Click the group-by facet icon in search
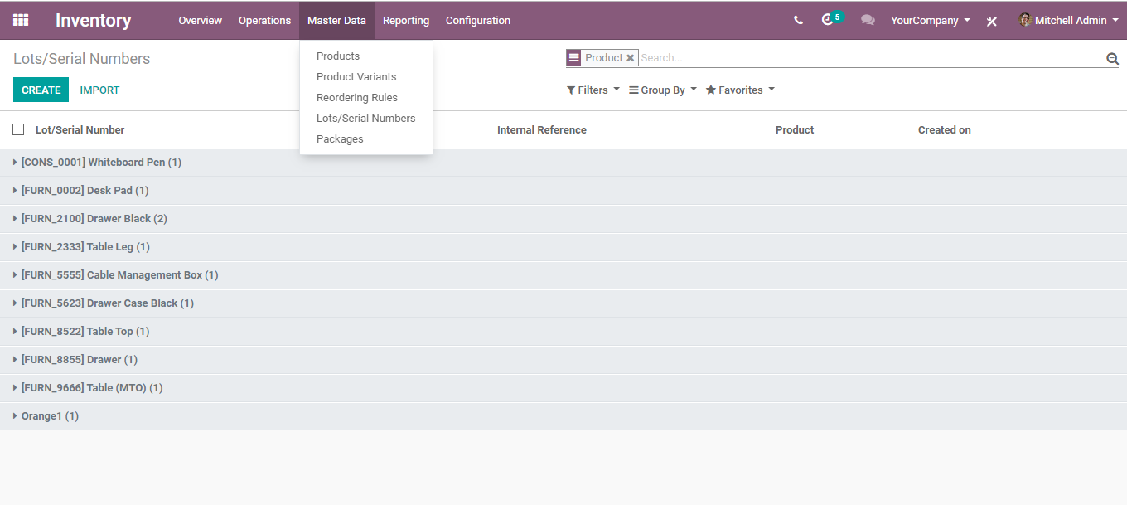 (x=573, y=58)
